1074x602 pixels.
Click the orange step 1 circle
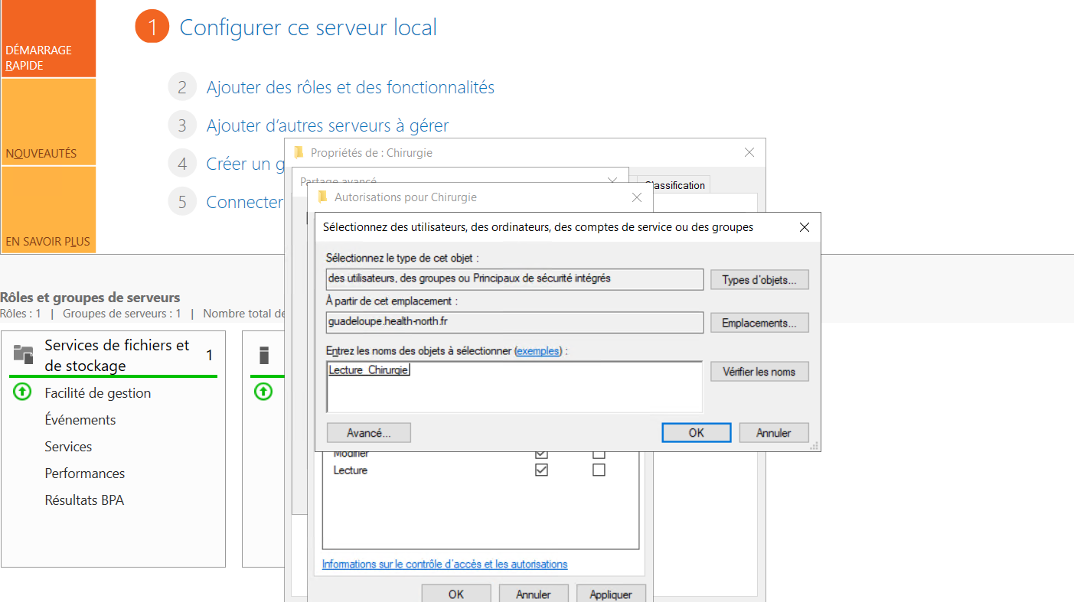[x=152, y=28]
